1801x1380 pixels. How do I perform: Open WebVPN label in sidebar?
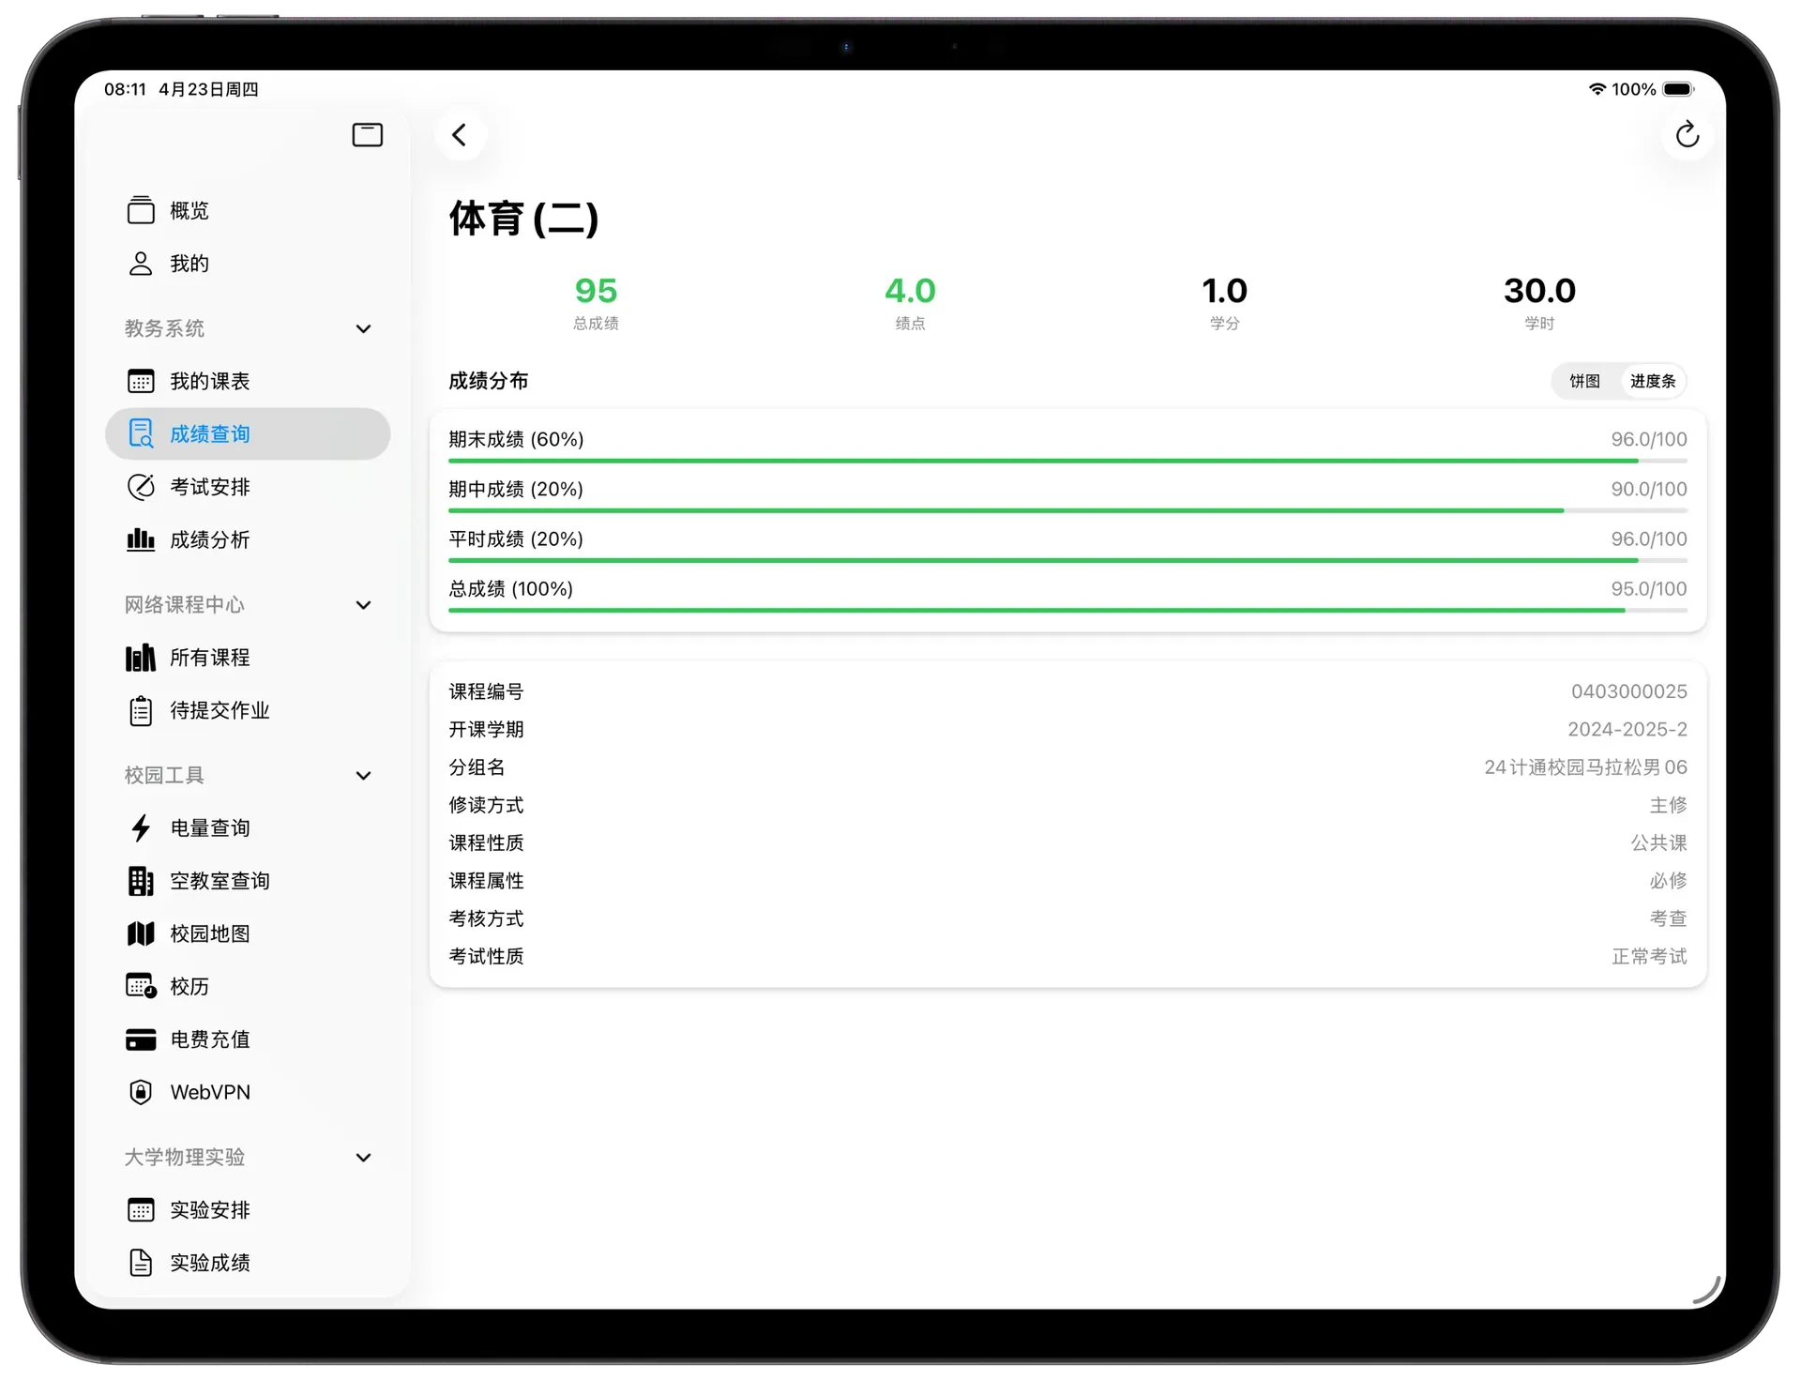point(210,1092)
